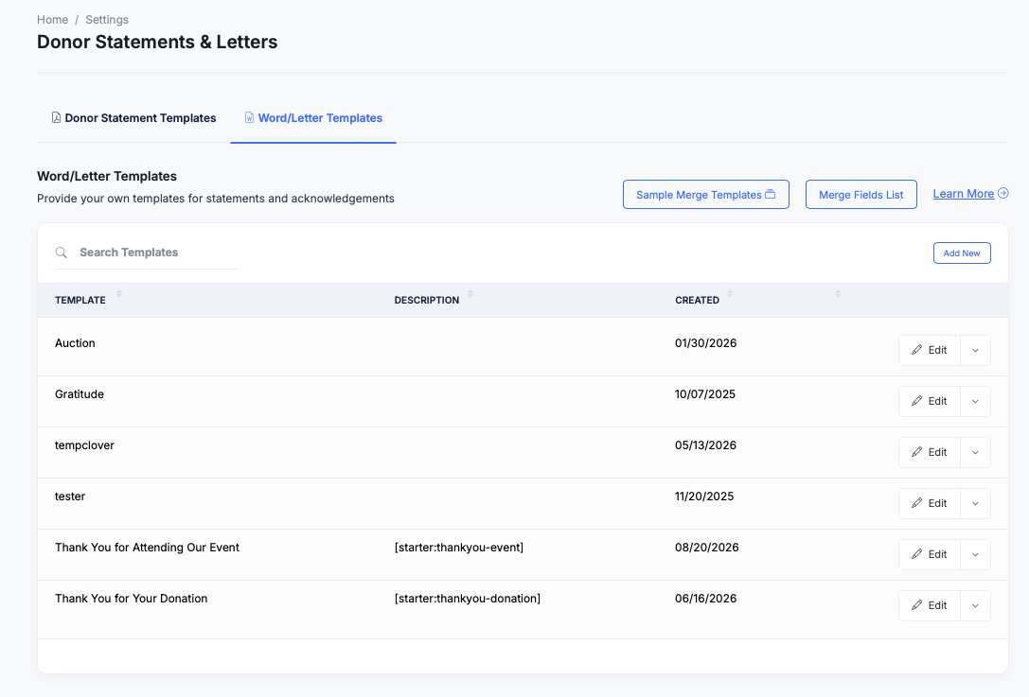Sort by the Created column arrows
This screenshot has width=1029, height=697.
coord(730,294)
